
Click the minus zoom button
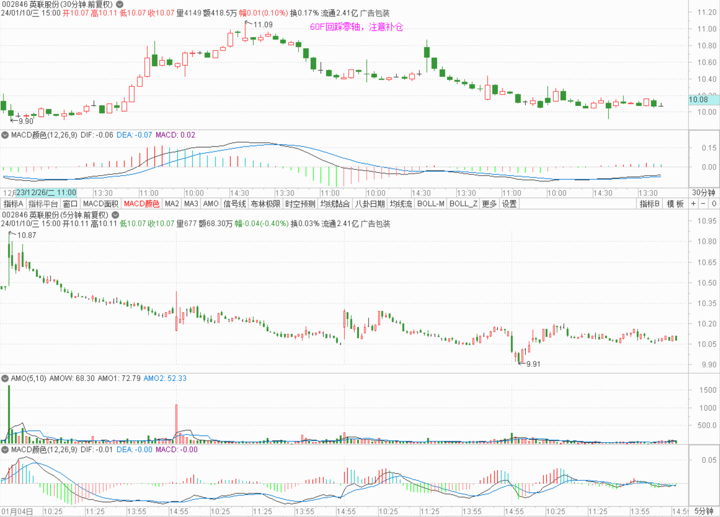[703, 204]
